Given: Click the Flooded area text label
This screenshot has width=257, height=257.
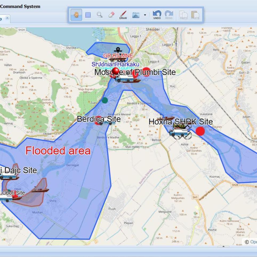Looking at the screenshot, I should (x=58, y=151).
